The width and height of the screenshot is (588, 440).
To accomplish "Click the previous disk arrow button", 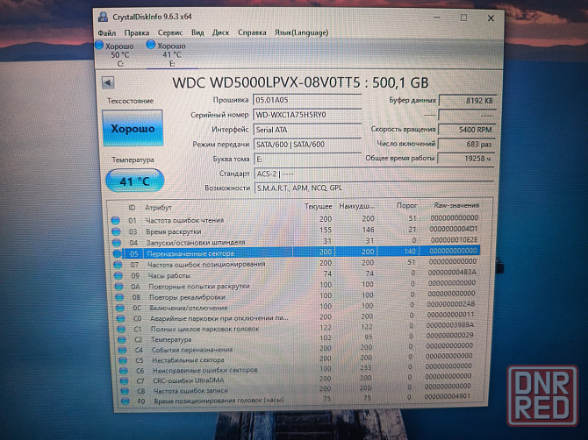I will (x=108, y=82).
